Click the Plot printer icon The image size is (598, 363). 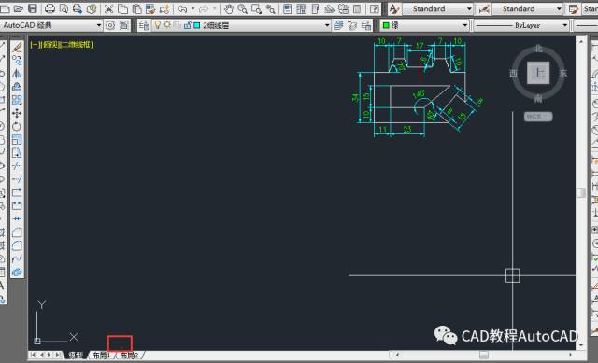[x=50, y=8]
